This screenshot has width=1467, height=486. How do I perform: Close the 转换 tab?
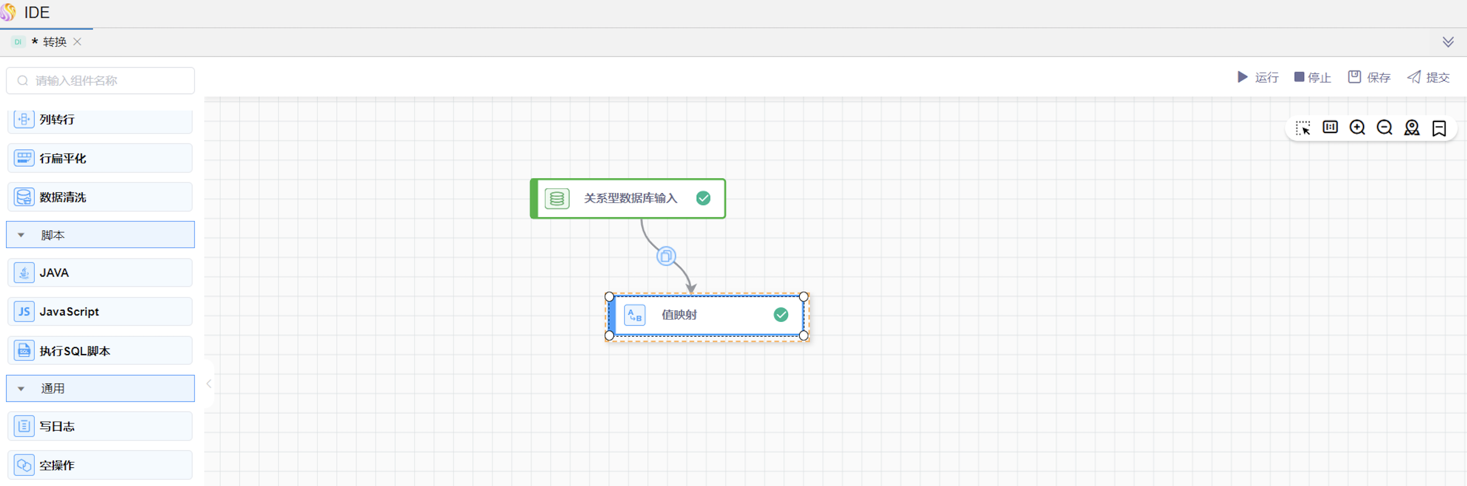point(78,42)
